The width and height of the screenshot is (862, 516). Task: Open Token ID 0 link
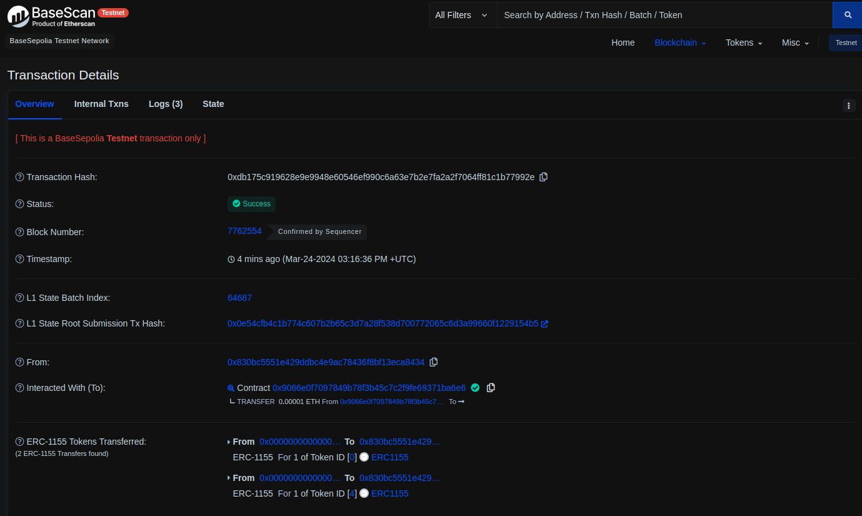pyautogui.click(x=353, y=457)
